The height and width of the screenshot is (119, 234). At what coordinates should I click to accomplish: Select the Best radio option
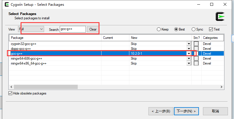[x=180, y=29]
